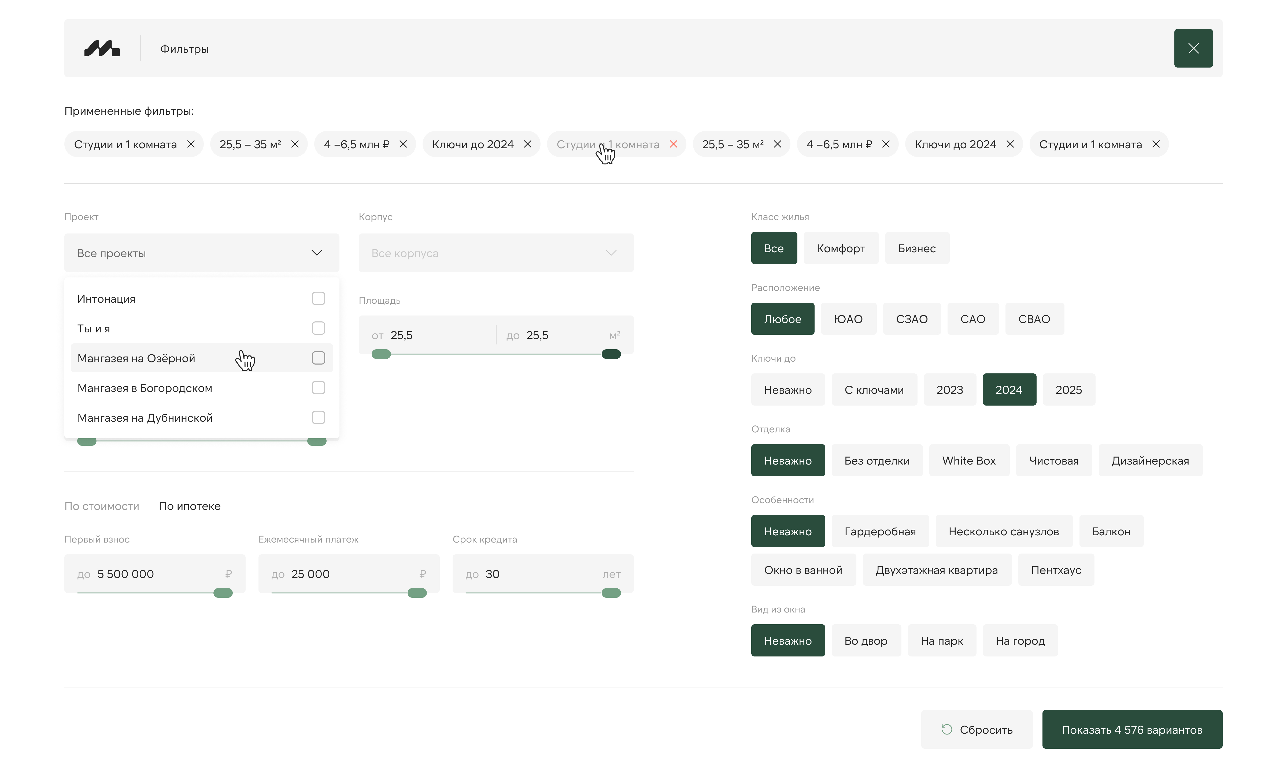This screenshot has height=772, width=1287.
Task: Remove the first Ключи до 2024 chip
Action: point(527,144)
